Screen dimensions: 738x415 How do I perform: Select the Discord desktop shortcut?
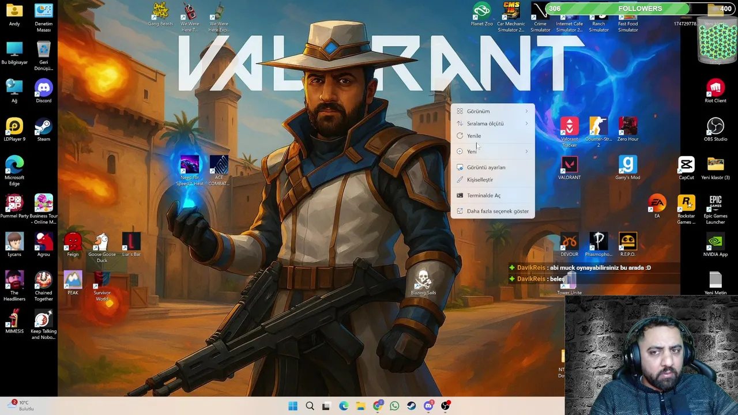pos(43,92)
